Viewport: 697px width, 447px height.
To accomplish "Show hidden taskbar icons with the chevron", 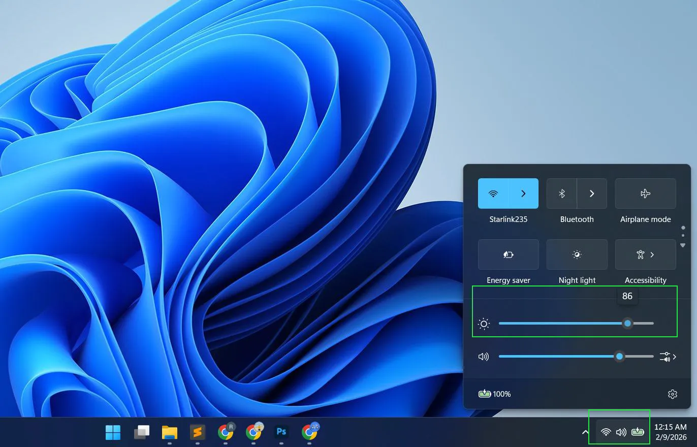I will [x=585, y=432].
